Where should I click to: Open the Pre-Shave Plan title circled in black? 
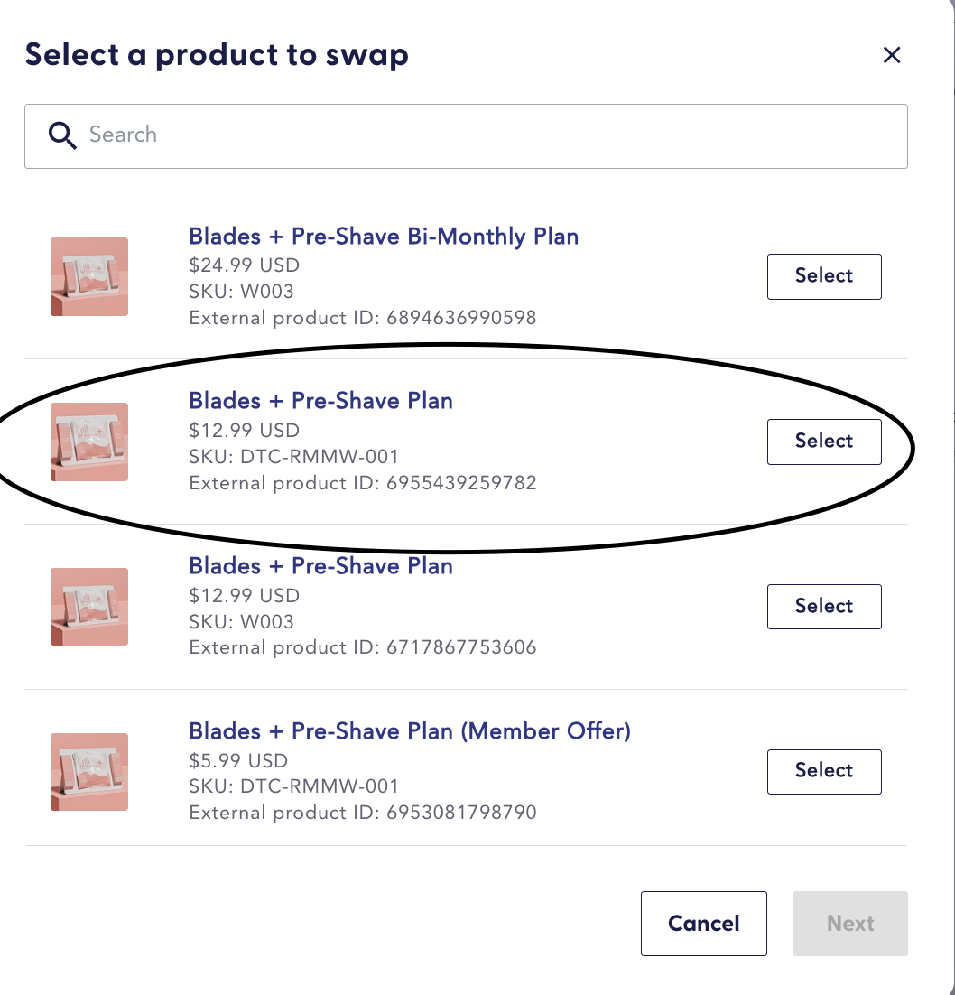pos(320,401)
